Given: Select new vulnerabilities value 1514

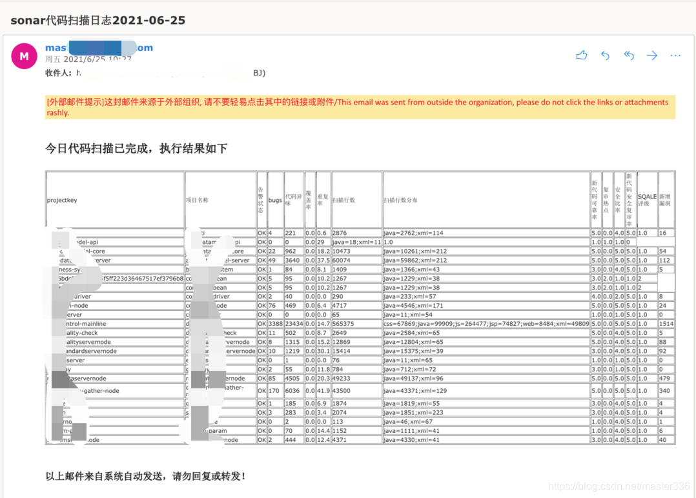Looking at the screenshot, I should click(666, 324).
